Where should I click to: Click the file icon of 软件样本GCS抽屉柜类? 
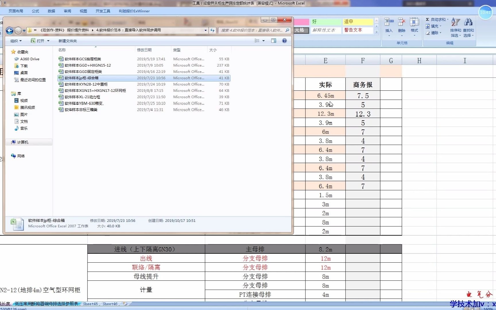pyautogui.click(x=61, y=59)
